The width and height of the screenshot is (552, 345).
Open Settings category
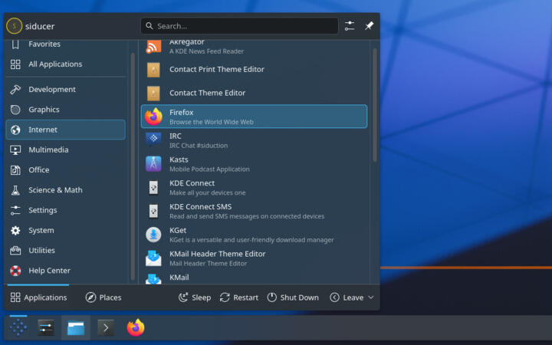click(65, 210)
